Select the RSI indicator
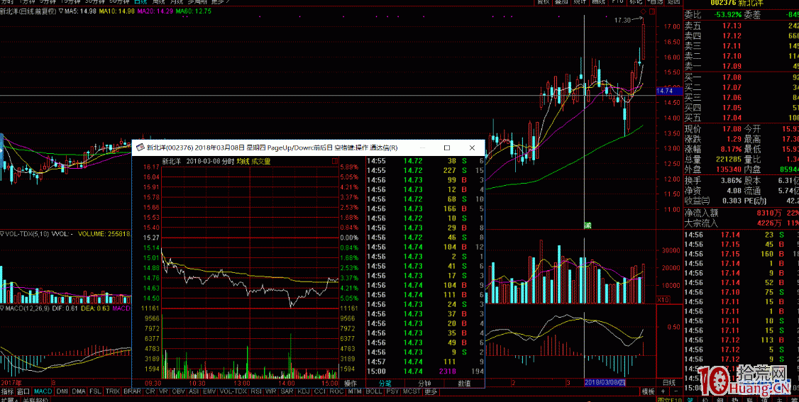This screenshot has width=799, height=402. click(256, 391)
